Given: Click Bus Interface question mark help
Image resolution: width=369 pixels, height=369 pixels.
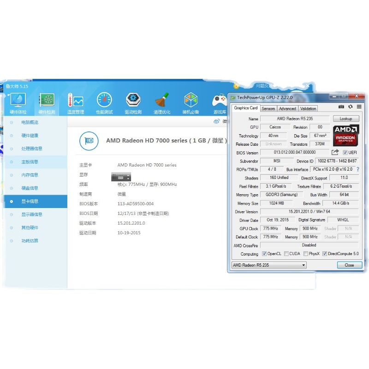Looking at the screenshot, I should click(x=358, y=169).
